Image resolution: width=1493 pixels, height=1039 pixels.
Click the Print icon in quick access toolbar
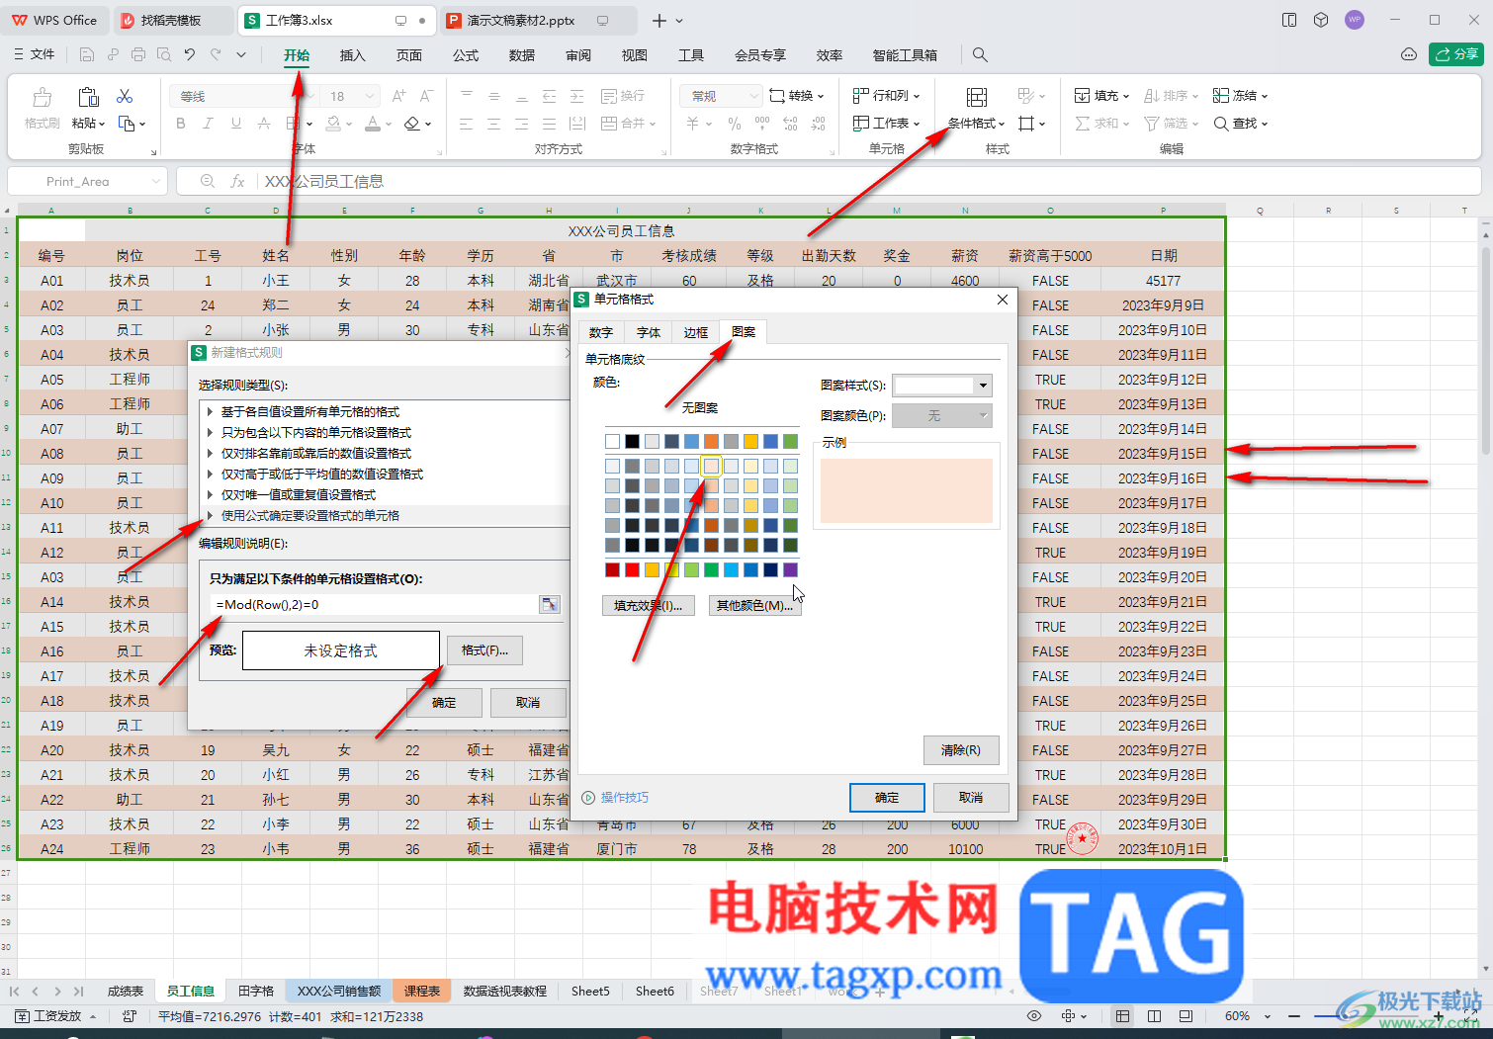(x=138, y=55)
